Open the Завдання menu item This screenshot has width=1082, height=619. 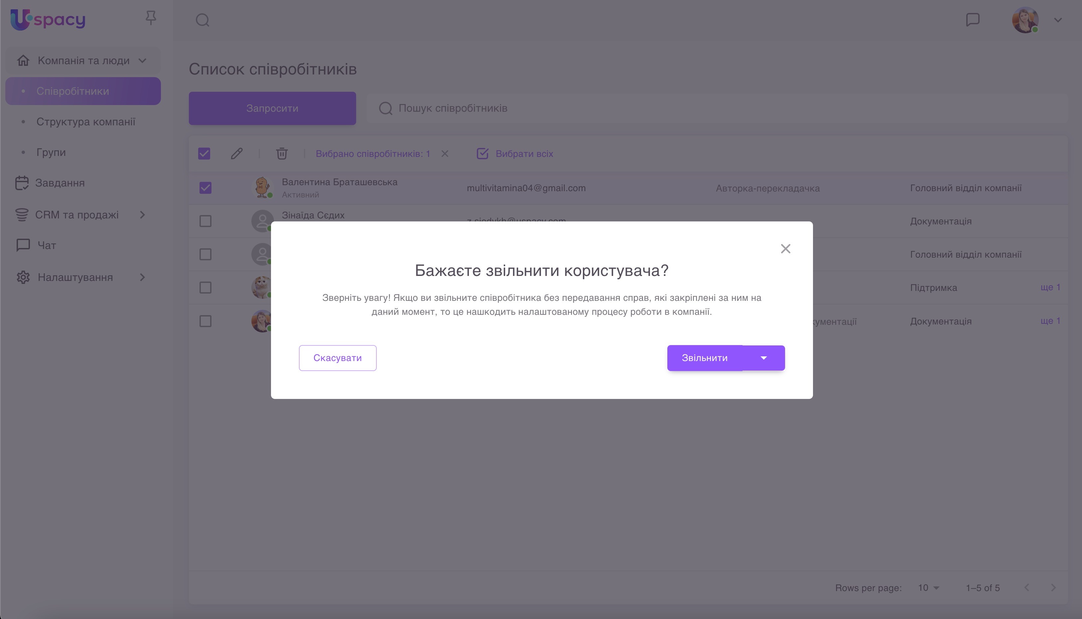pyautogui.click(x=60, y=183)
